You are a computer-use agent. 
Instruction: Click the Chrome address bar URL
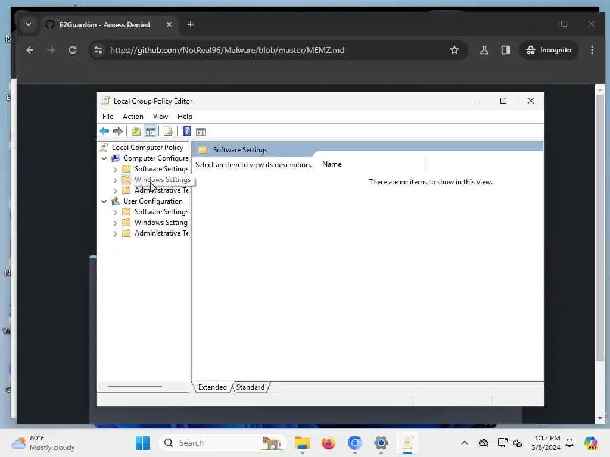(x=227, y=50)
